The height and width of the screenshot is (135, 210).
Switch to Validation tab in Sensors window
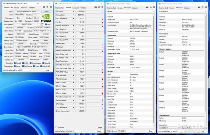point(83,8)
